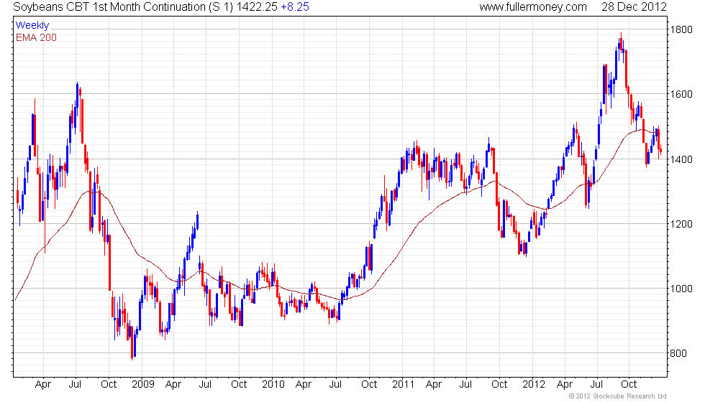Click the 1400 price axis label
Image resolution: width=705 pixels, height=402 pixels.
pyautogui.click(x=681, y=159)
